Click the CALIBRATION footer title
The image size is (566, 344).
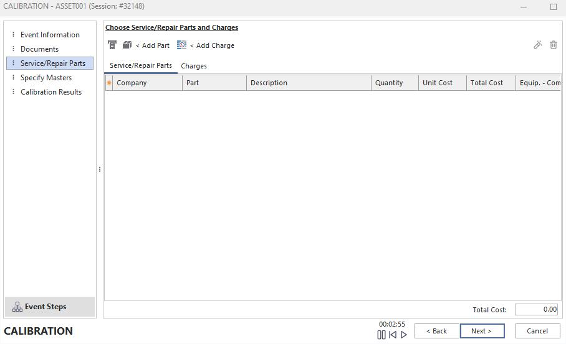[x=38, y=331]
